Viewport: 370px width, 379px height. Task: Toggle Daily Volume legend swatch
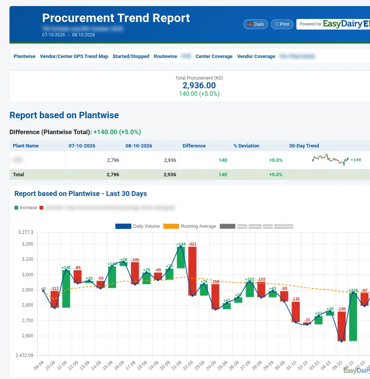pos(123,226)
